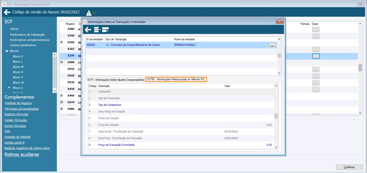Click the Excluir fórmulas link
This screenshot has width=367, height=173.
coord(15,126)
